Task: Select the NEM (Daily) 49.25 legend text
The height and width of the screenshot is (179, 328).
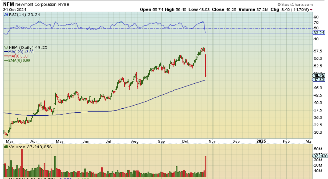Action: 28,47
